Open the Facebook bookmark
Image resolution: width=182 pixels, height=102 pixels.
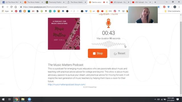tap(20, 11)
